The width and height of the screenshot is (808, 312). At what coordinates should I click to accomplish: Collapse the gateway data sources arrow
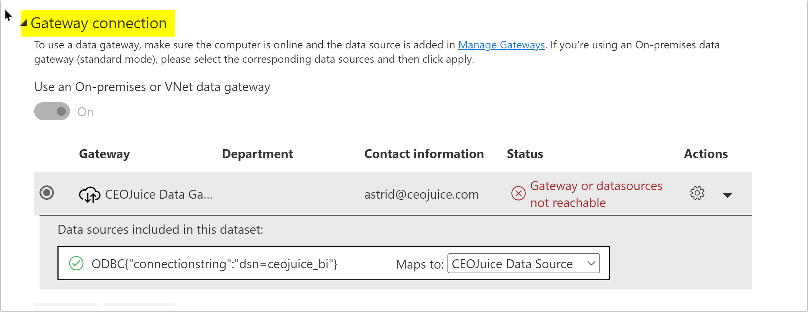coord(728,195)
